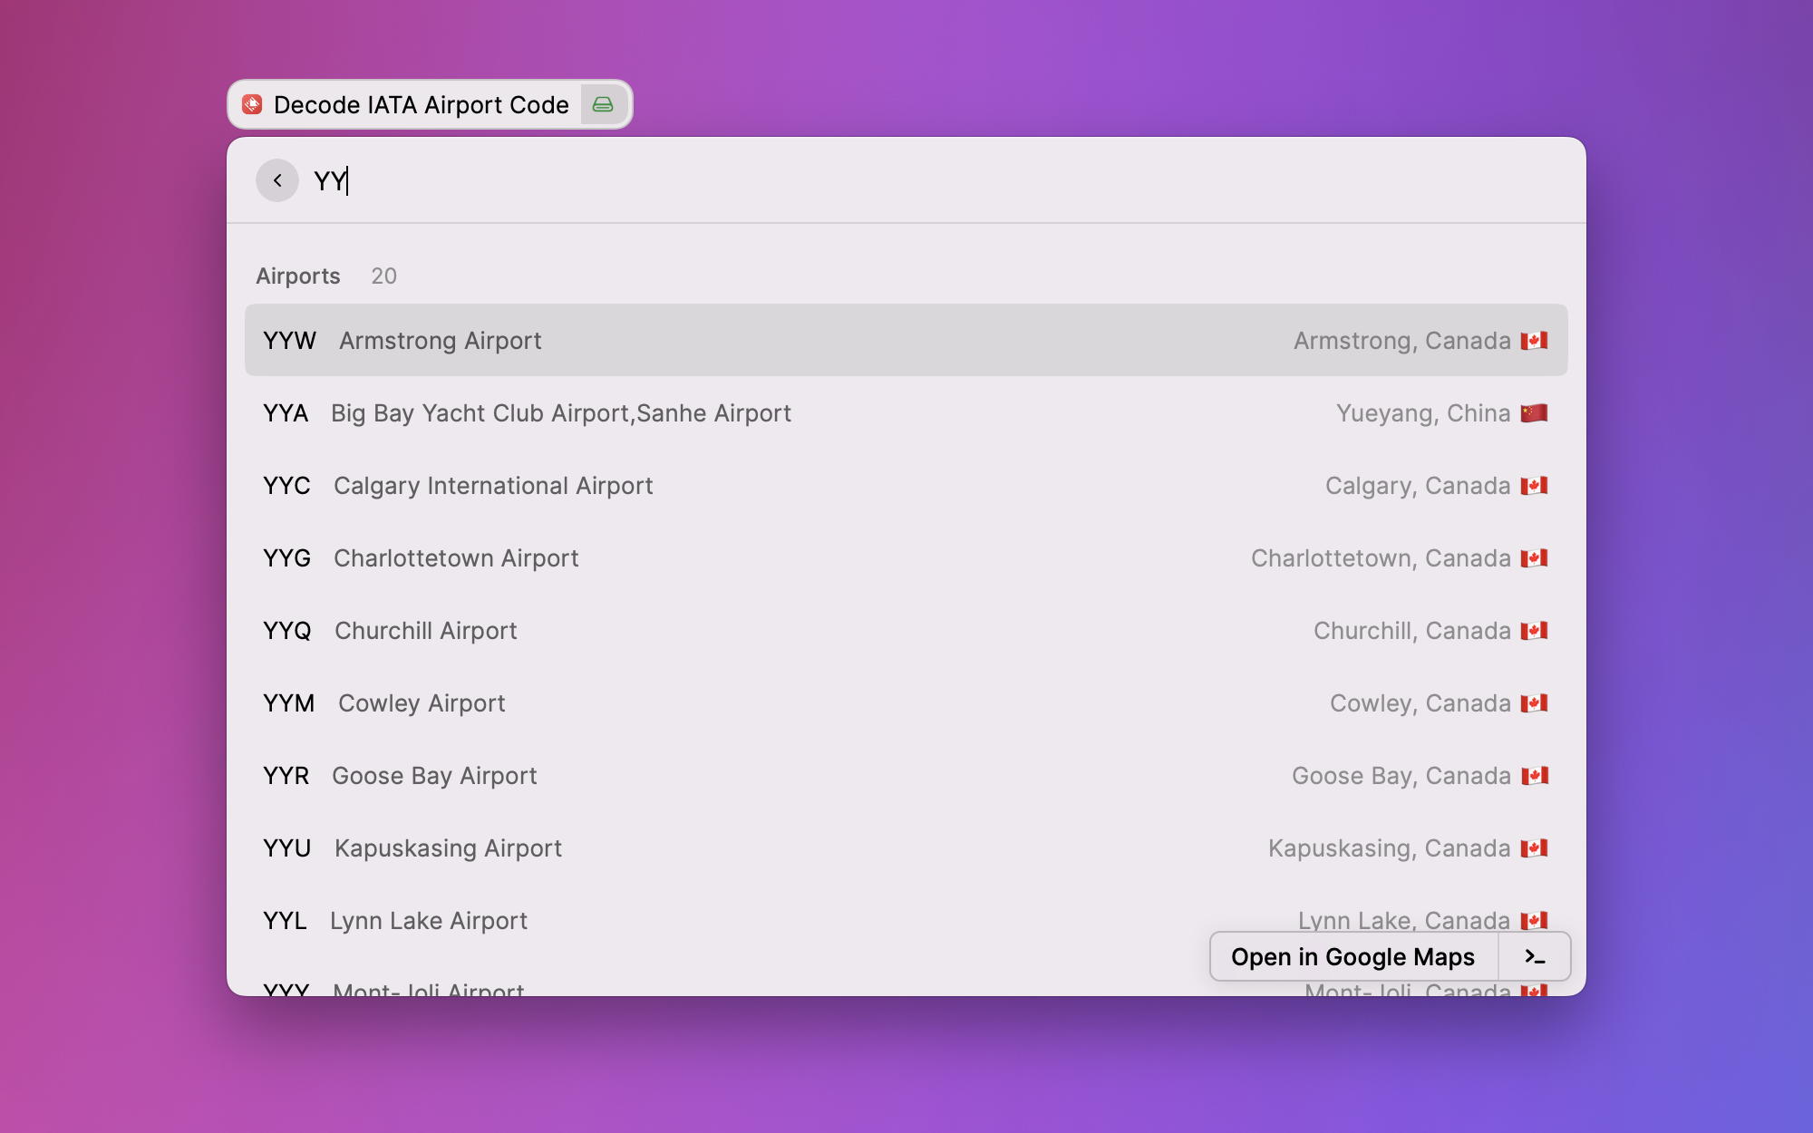Click the red extension logo icon
Viewport: 1813px width, 1133px height.
(x=253, y=105)
